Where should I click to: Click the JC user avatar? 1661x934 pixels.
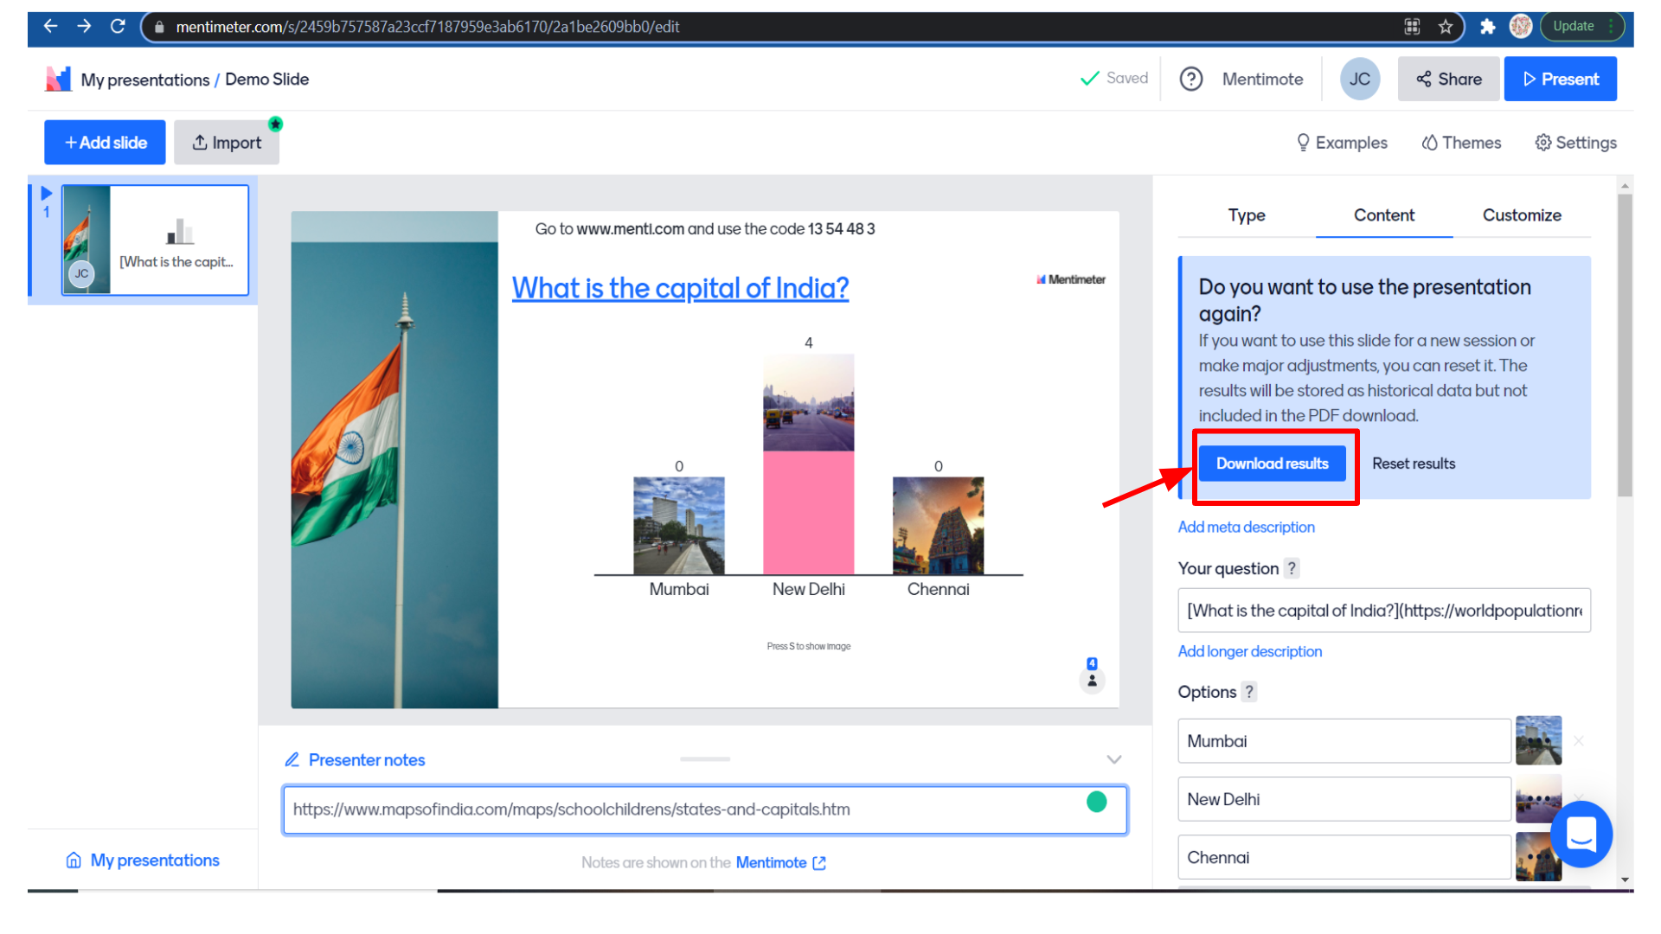(x=1359, y=79)
